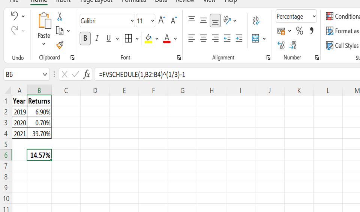Click the Middle Align icon
Screen dimensions: 360x212
(x=203, y=21)
